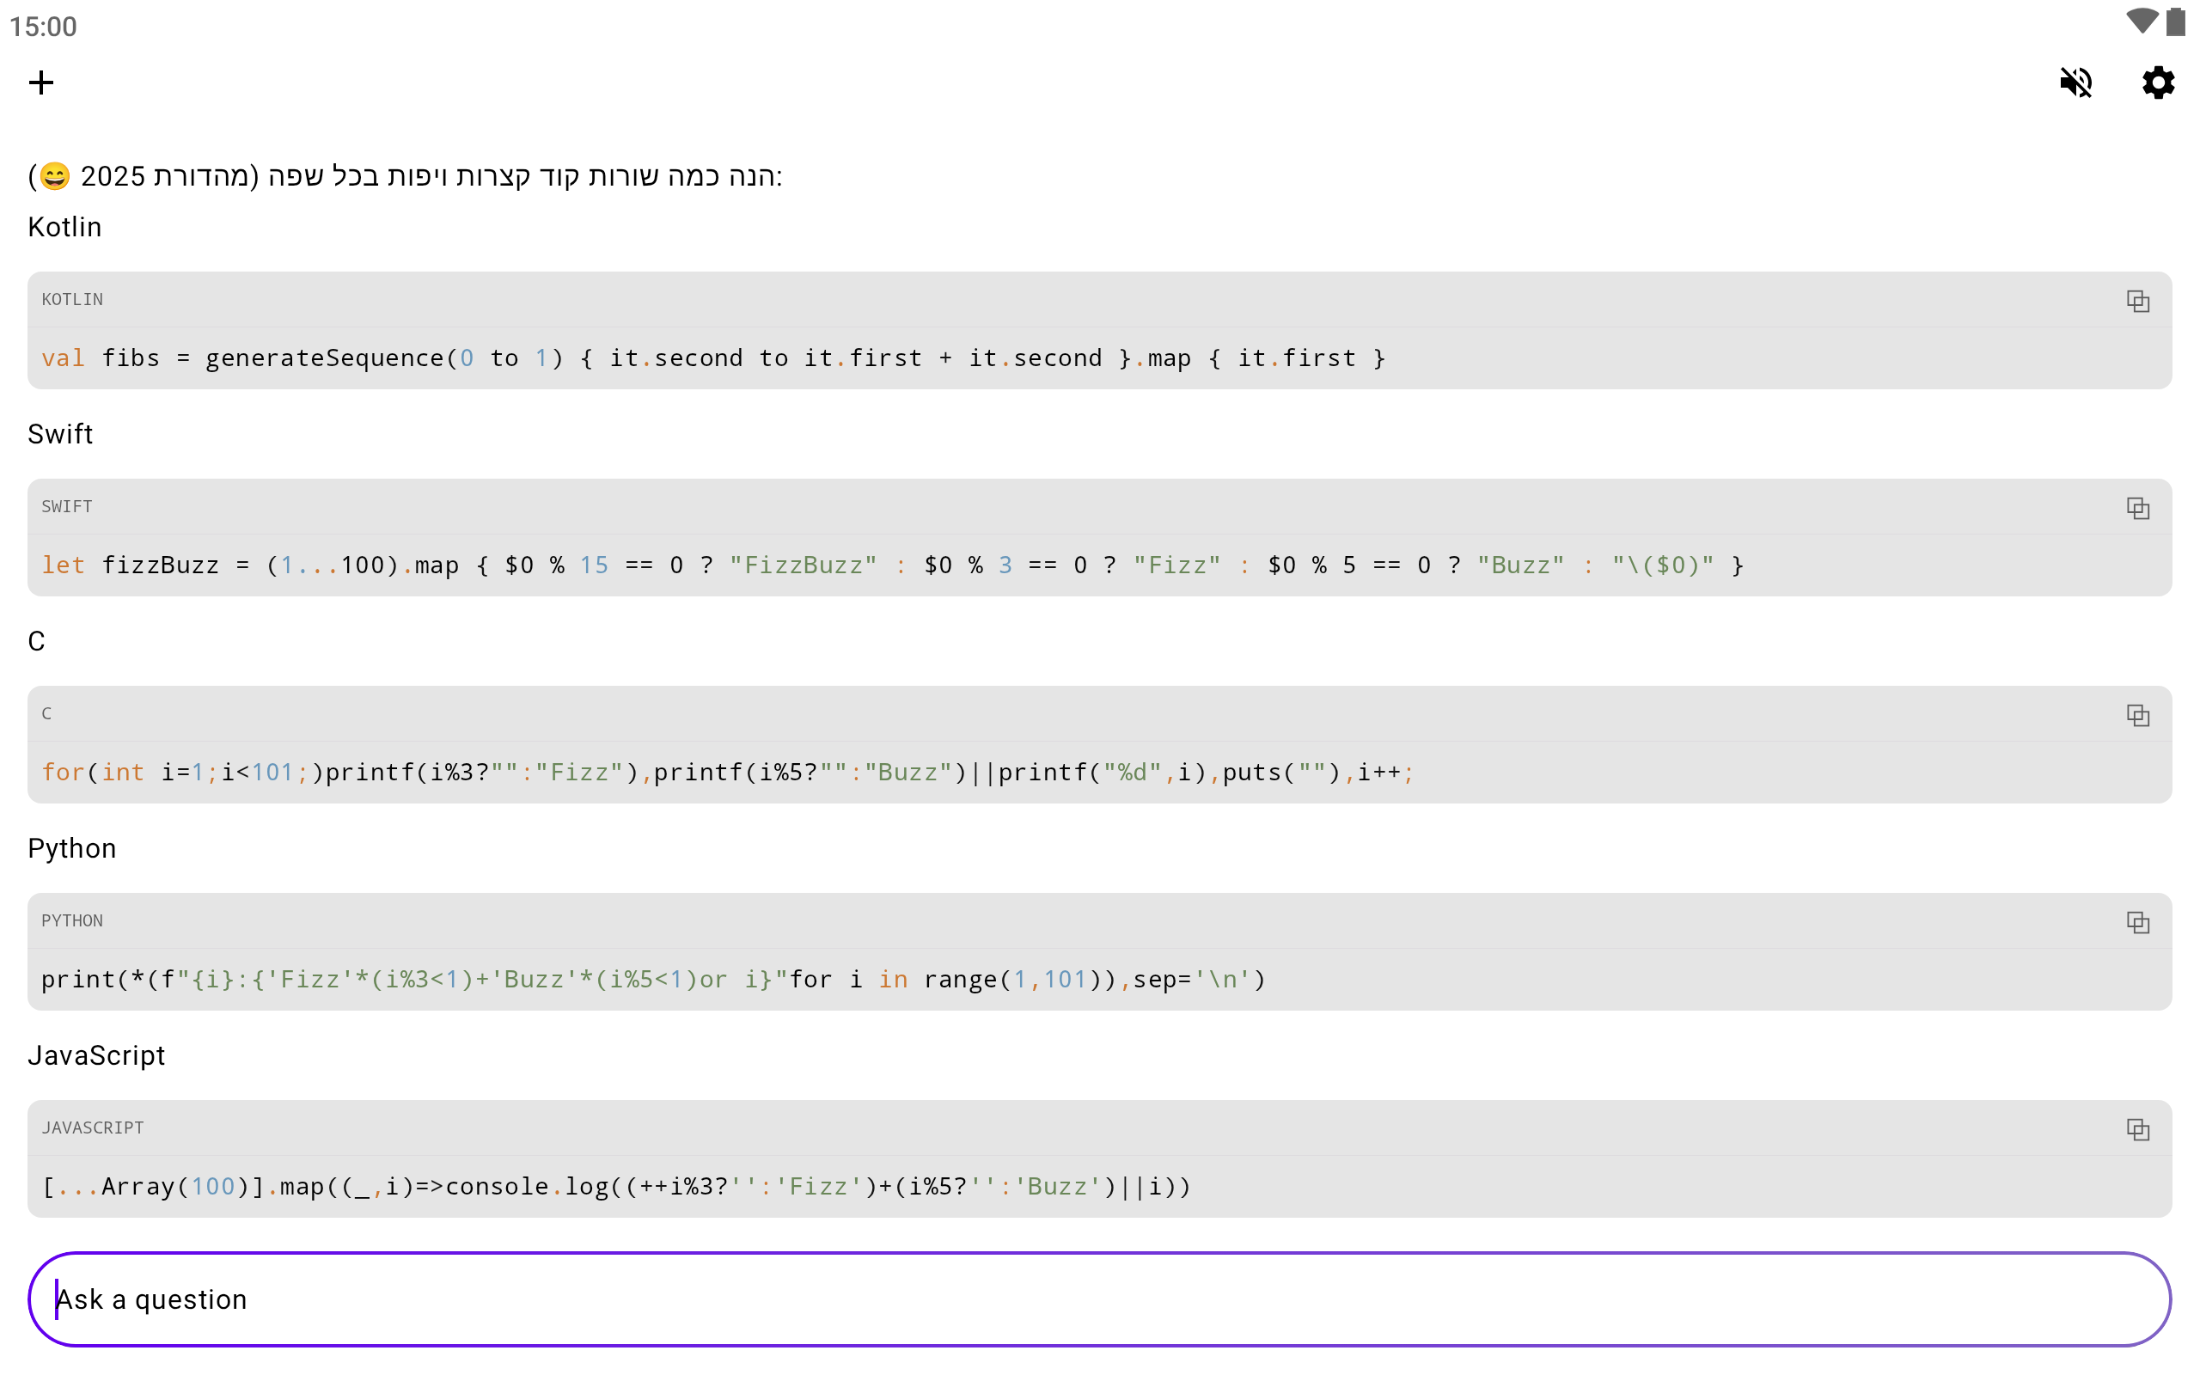Screen dimensions: 2200x1375
Task: Copy the Kotlin code block
Action: (2137, 301)
